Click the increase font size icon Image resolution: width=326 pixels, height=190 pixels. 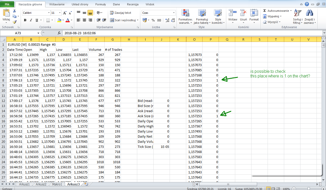click(65, 13)
